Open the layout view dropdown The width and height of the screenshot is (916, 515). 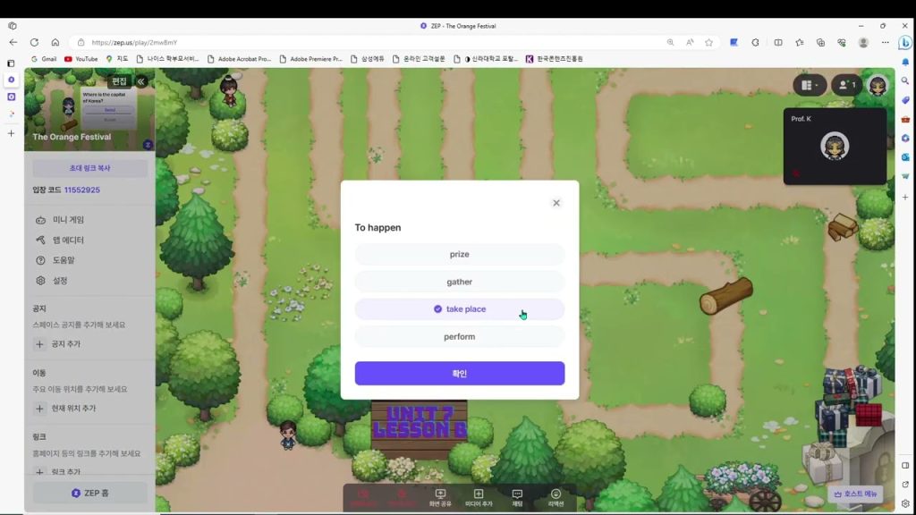click(810, 85)
